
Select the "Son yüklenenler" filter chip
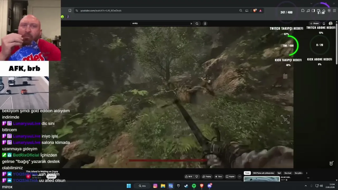[x=298, y=173]
